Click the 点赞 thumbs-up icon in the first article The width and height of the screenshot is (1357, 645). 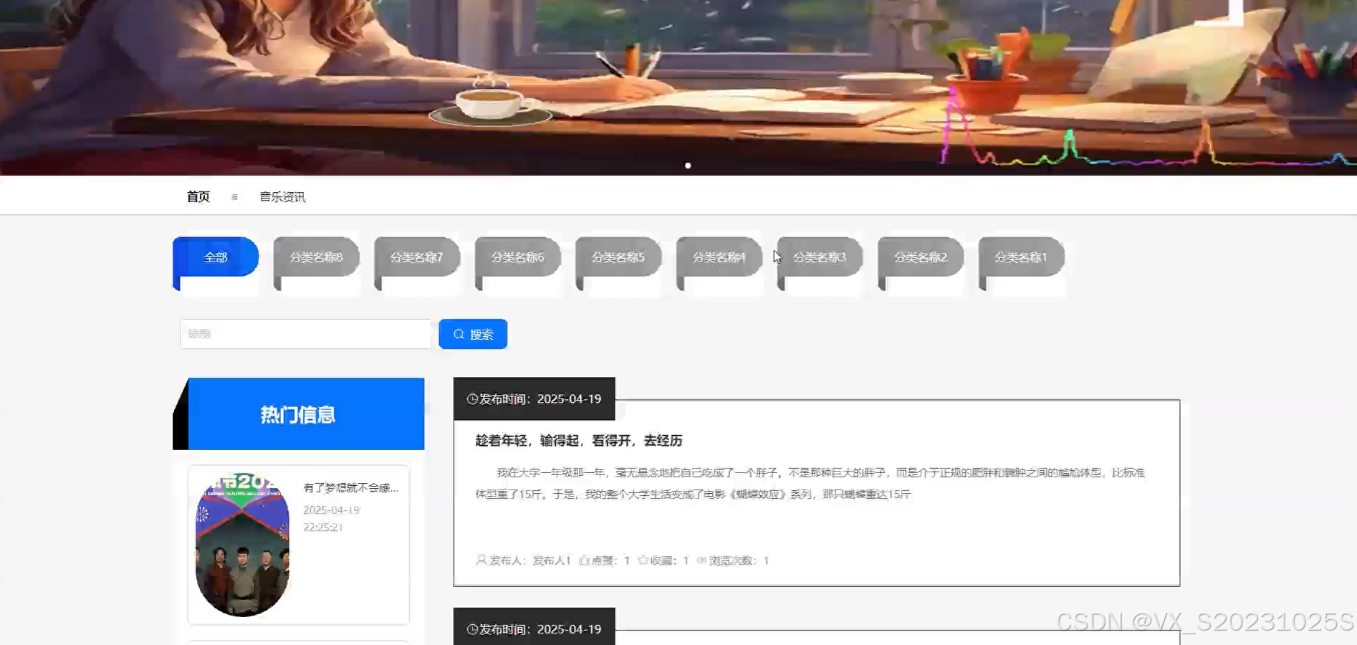584,560
